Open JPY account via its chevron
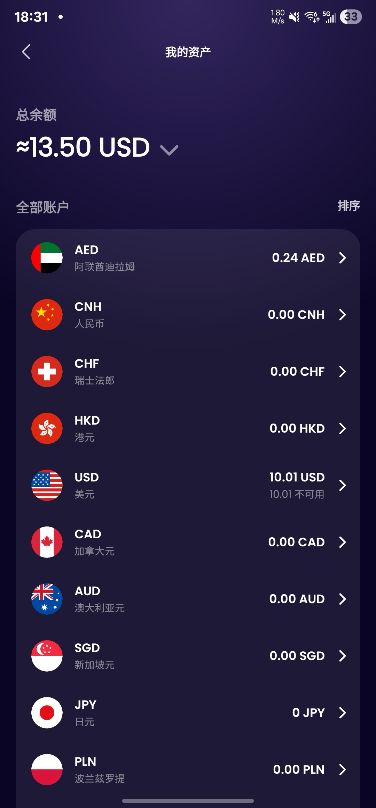376x808 pixels. click(x=343, y=713)
